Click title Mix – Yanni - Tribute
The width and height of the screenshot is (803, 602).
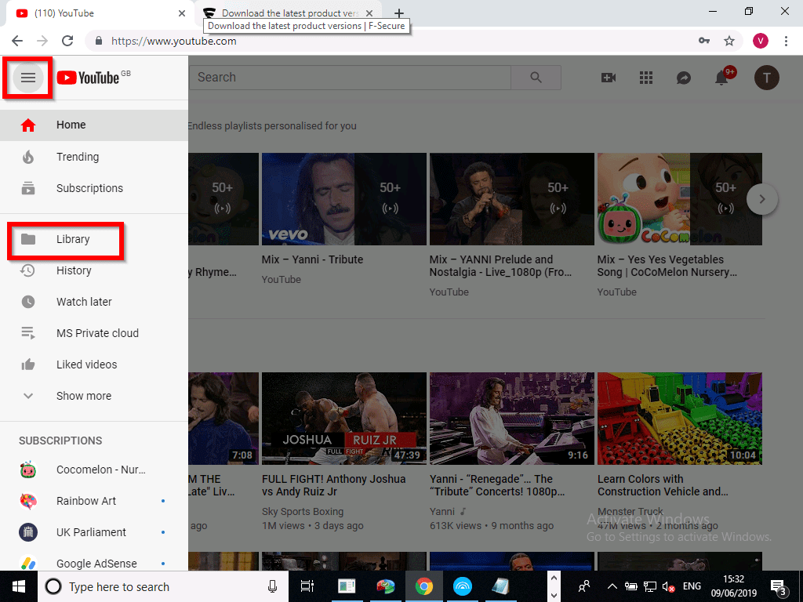pyautogui.click(x=312, y=259)
